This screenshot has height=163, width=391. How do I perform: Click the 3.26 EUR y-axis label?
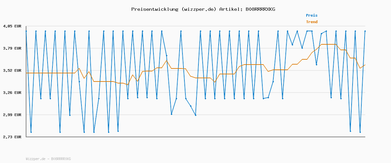12,93
